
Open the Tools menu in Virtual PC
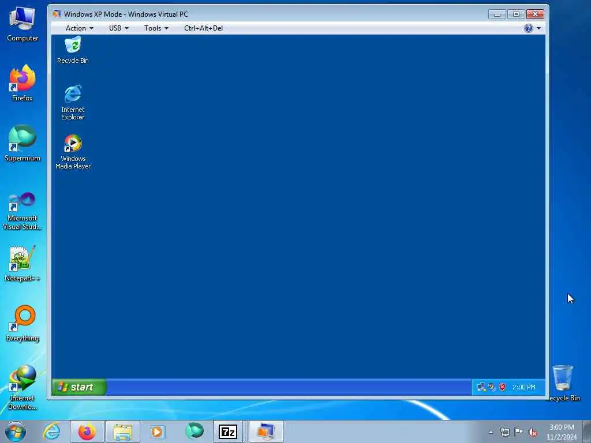(156, 28)
